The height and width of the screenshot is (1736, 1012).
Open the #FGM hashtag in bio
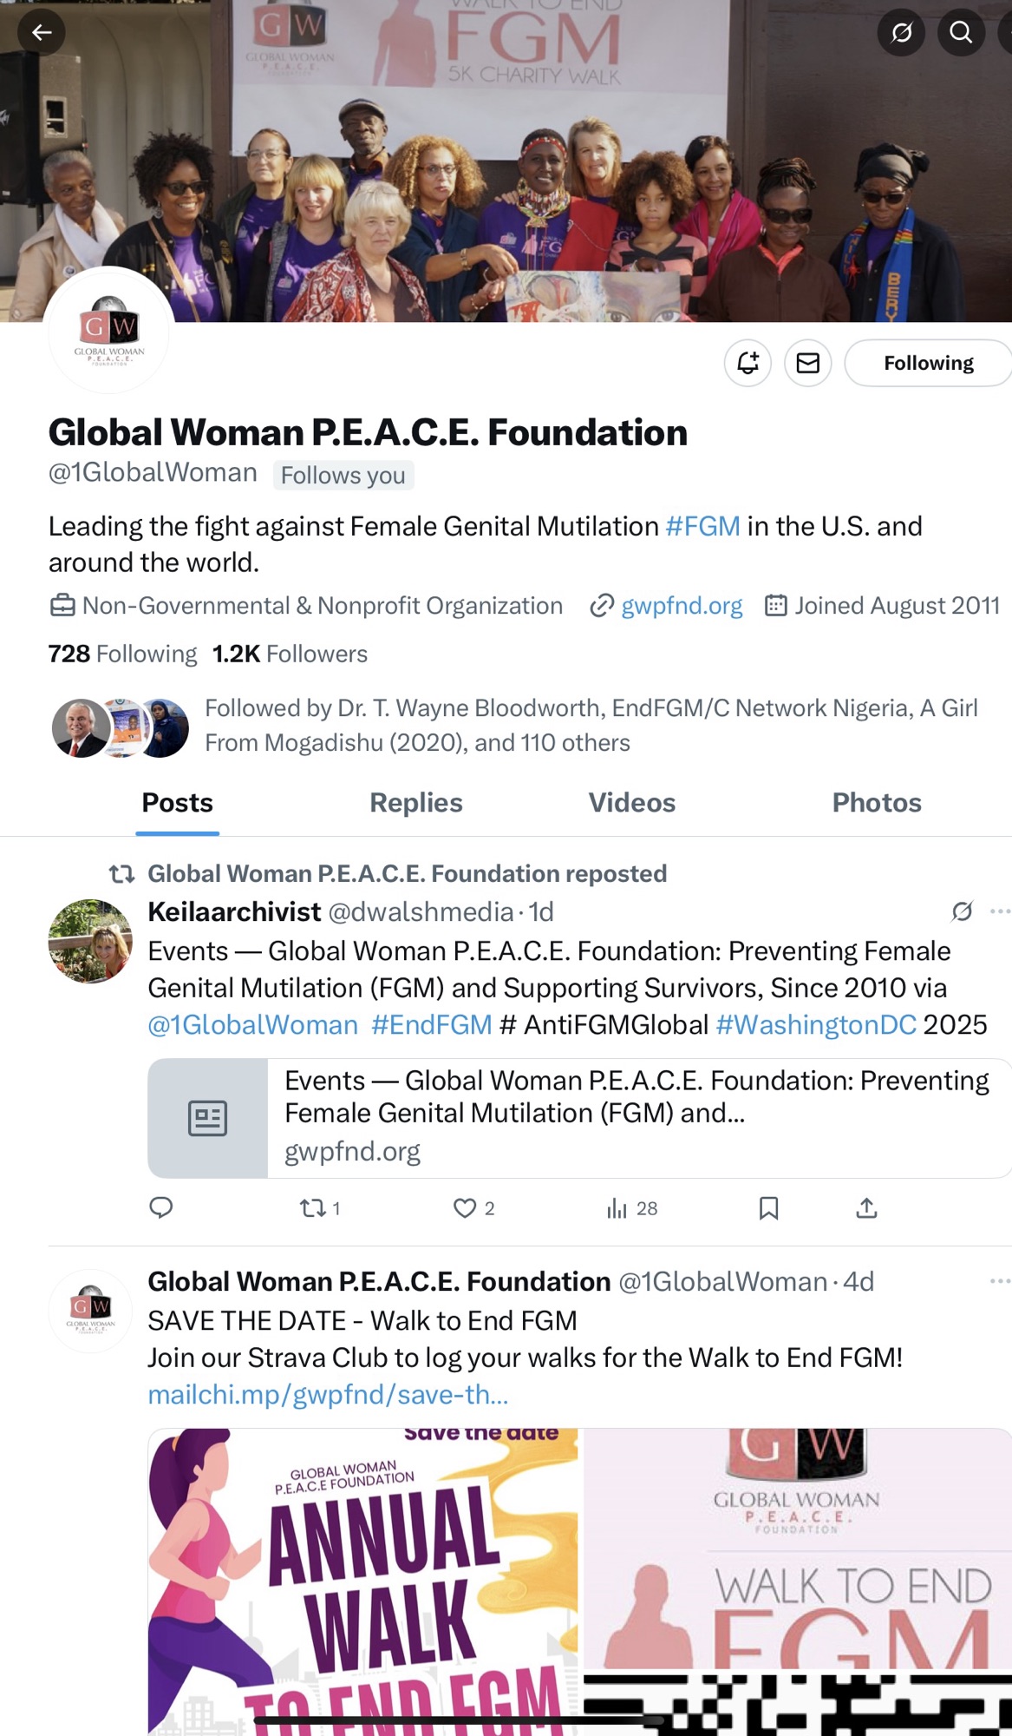tap(702, 526)
